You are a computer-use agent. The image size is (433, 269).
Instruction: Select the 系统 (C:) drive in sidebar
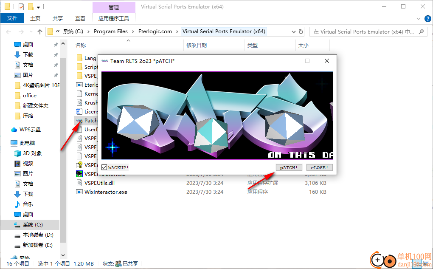[x=33, y=225]
